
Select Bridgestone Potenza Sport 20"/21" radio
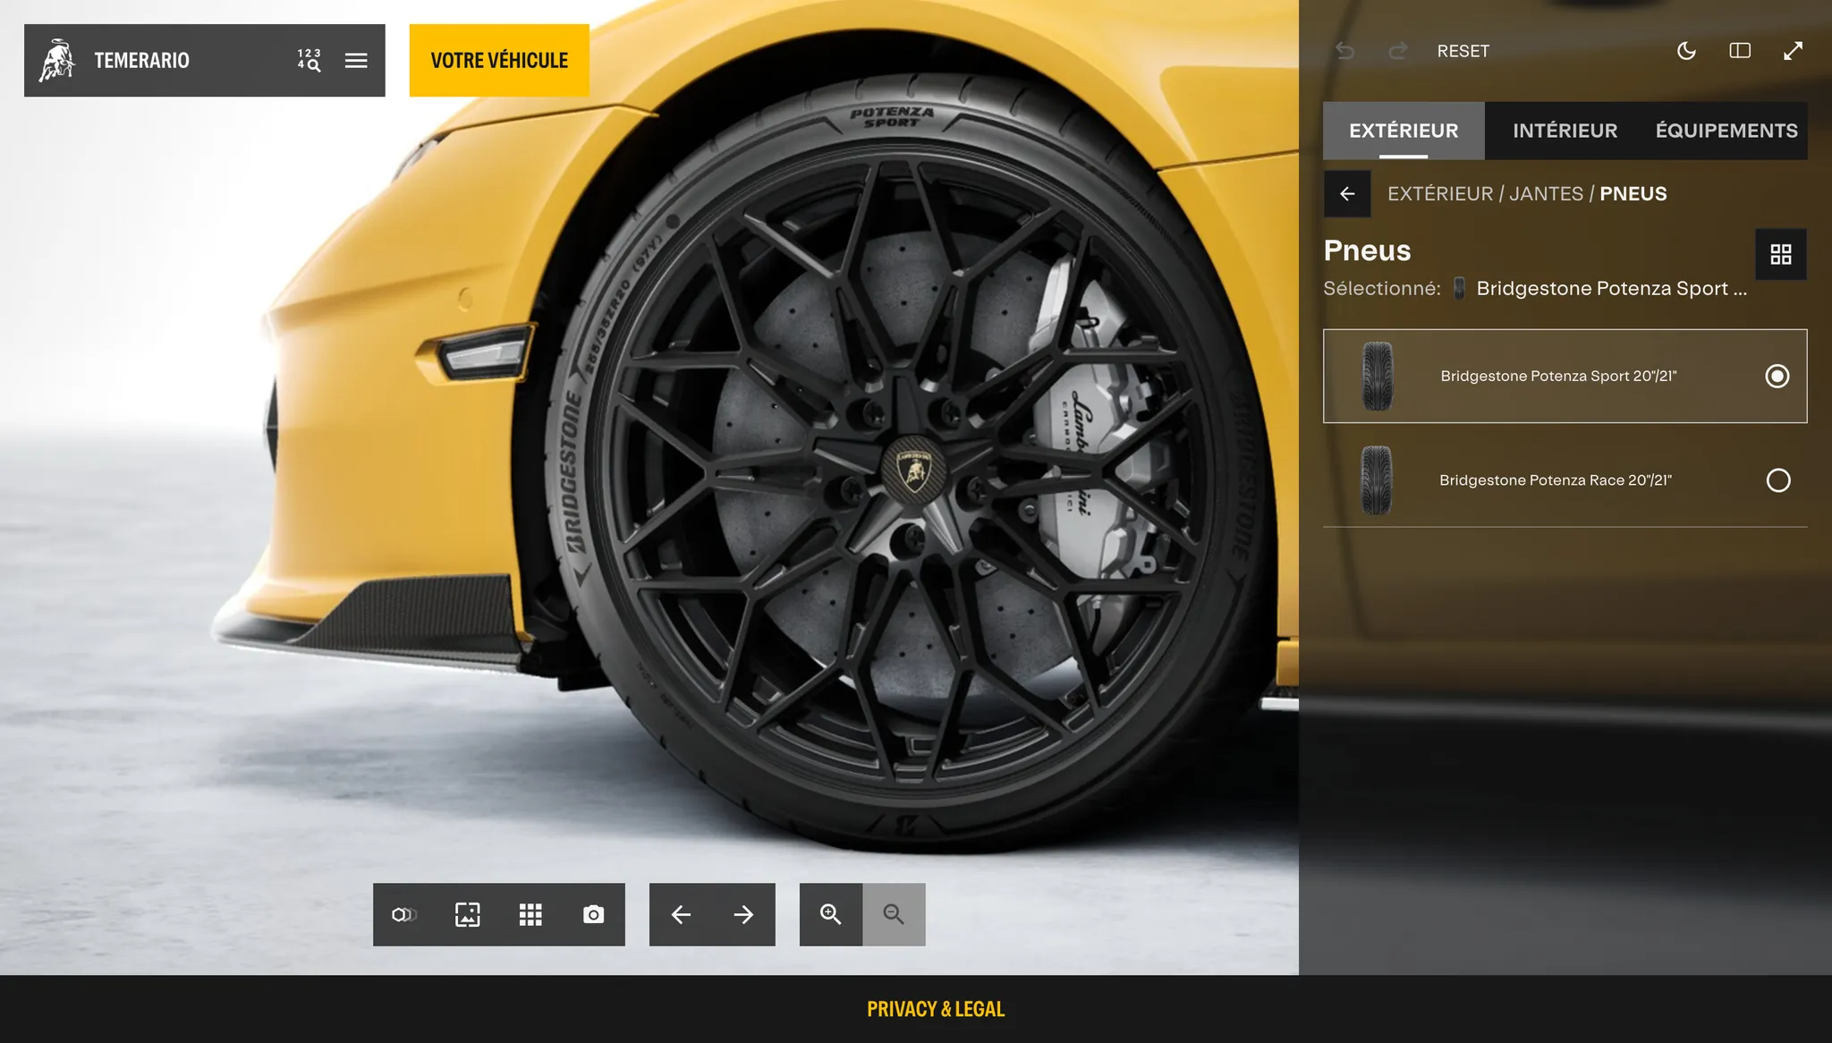coord(1777,377)
